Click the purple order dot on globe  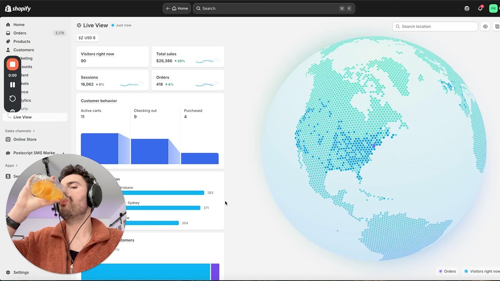[374, 146]
